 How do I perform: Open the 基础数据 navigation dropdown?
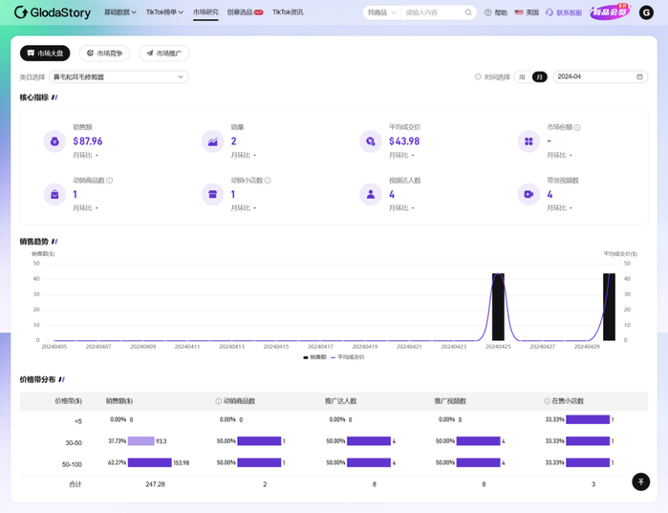coord(119,12)
